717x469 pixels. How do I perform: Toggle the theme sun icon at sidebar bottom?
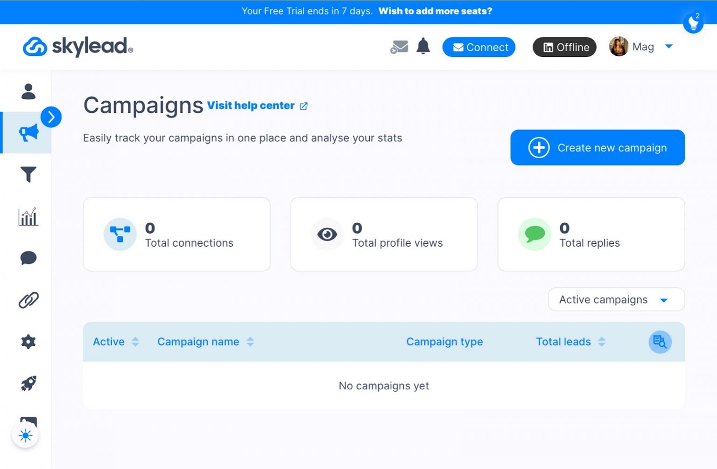click(26, 435)
